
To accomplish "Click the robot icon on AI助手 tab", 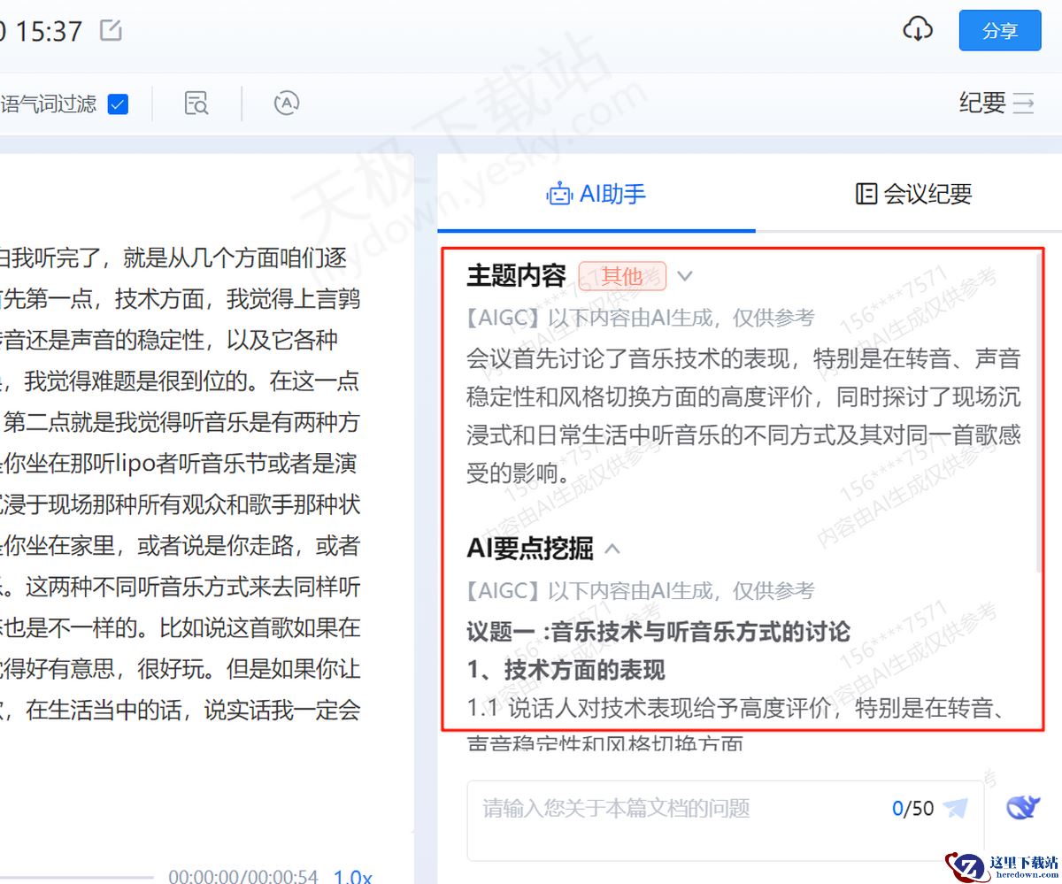I will (x=559, y=195).
